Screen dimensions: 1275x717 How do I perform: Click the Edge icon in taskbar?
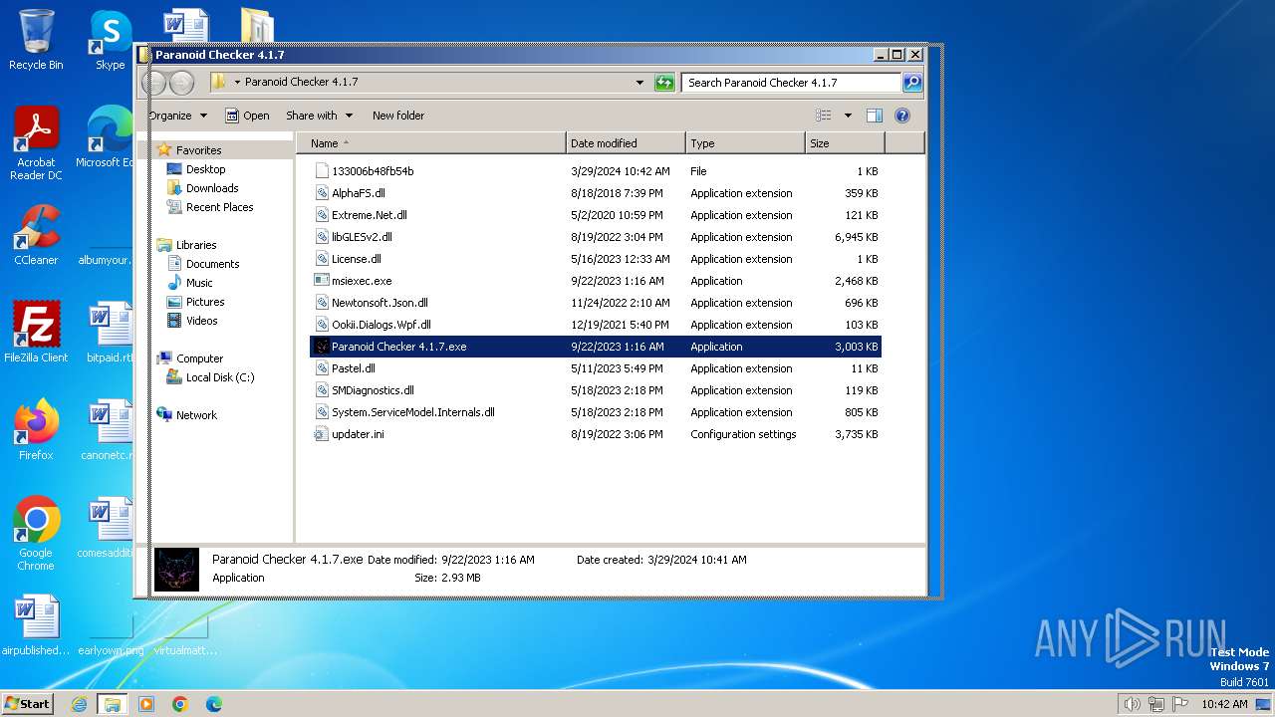[213, 704]
